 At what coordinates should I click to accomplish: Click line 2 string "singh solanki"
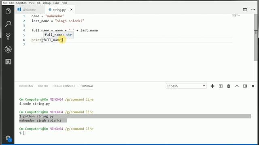pyautogui.click(x=70, y=21)
